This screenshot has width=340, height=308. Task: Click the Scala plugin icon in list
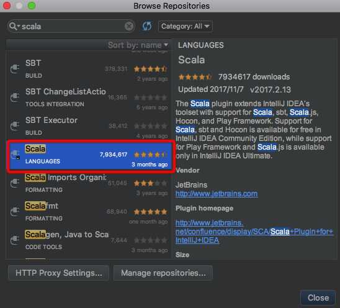click(15, 155)
